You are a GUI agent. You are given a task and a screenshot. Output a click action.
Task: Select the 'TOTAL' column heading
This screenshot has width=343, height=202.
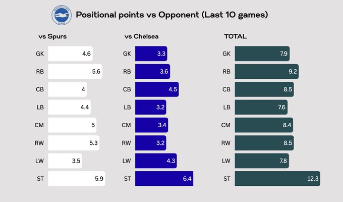[236, 37]
